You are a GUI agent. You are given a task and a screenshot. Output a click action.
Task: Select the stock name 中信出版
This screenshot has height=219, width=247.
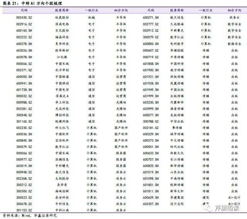coord(177,121)
